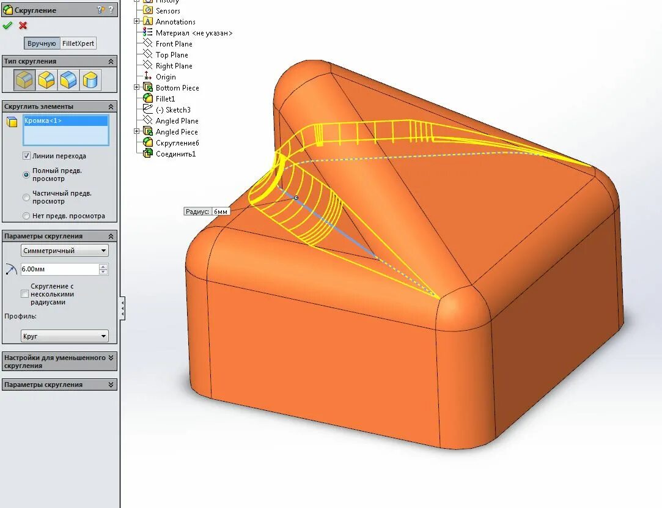This screenshot has height=508, width=662.
Task: Click the Sketch3 icon
Action: pos(148,109)
